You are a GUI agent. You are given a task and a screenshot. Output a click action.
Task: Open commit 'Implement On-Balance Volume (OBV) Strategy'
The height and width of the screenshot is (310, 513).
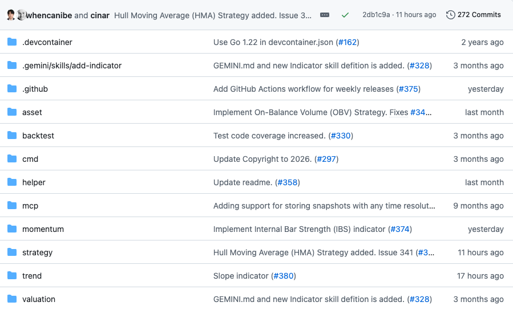pyautogui.click(x=300, y=112)
